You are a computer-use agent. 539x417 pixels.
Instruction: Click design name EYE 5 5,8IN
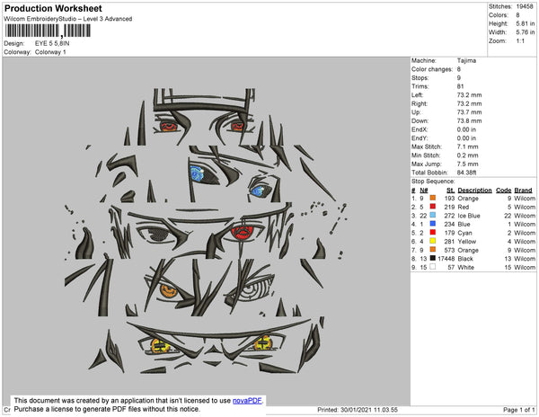[x=52, y=43]
